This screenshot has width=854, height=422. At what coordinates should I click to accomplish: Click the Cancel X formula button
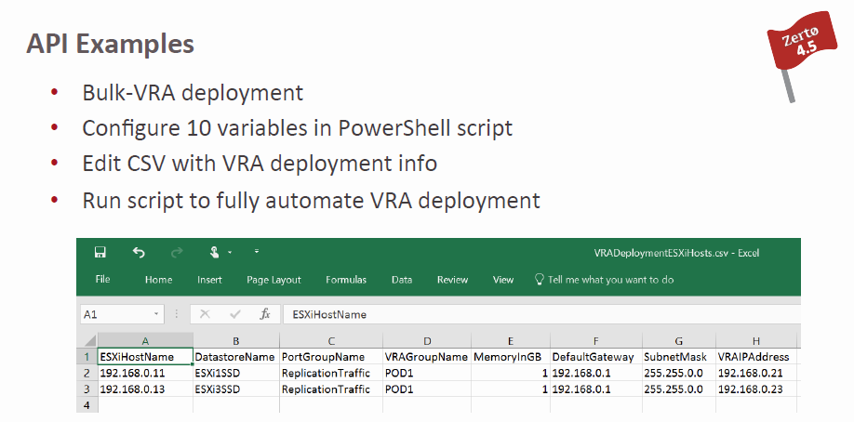(205, 314)
